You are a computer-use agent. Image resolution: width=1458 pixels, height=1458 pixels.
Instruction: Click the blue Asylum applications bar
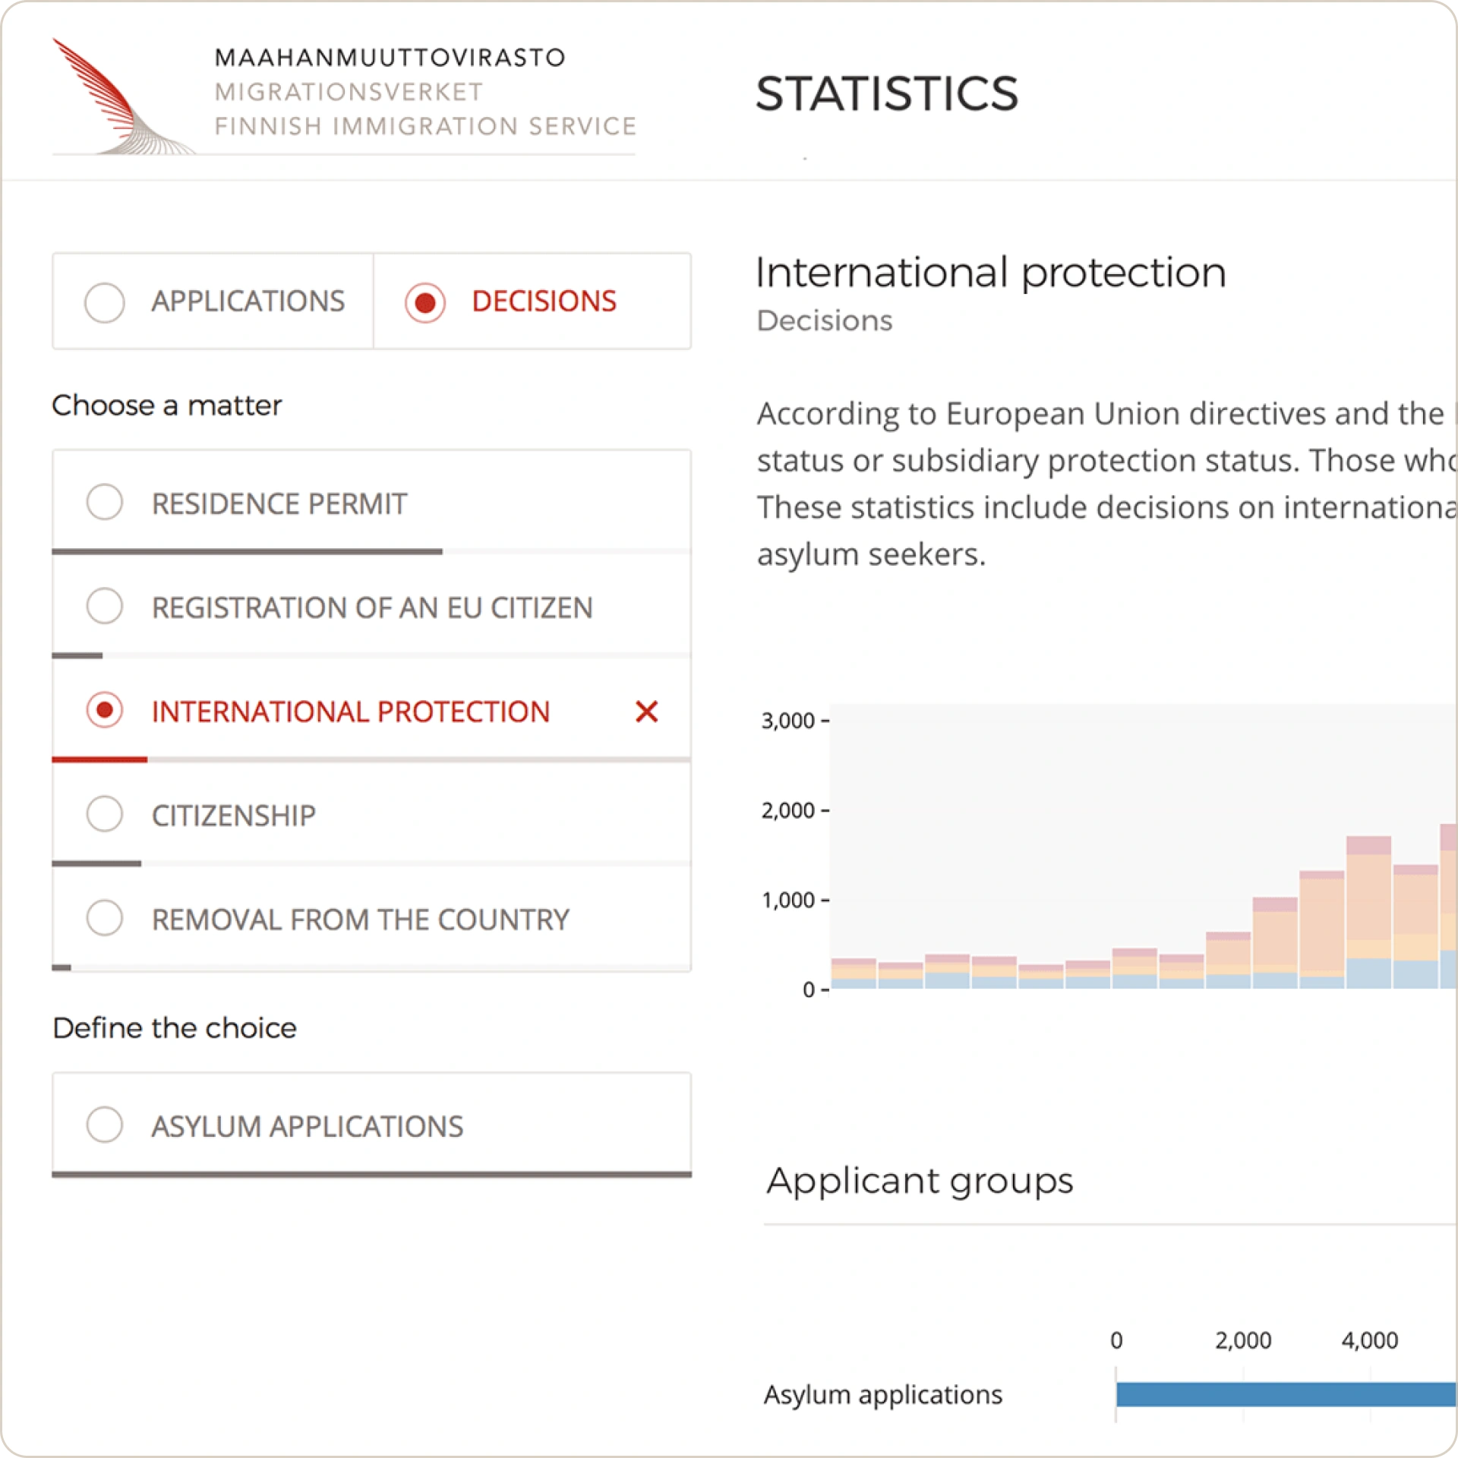click(x=1285, y=1394)
